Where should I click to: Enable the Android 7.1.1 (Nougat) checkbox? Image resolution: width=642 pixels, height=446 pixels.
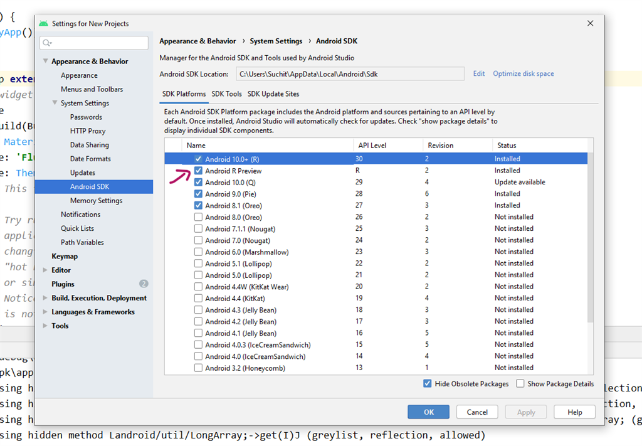coord(198,228)
